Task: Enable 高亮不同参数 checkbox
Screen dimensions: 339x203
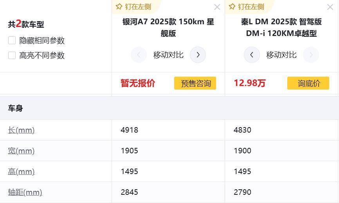Action: pyautogui.click(x=12, y=55)
